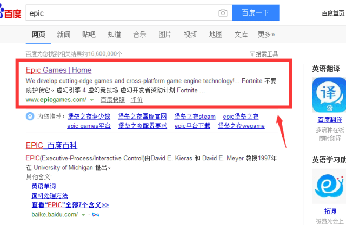346x225 pixels.
Task: Open the EPIC_百度百科 result
Action: [x=51, y=146]
